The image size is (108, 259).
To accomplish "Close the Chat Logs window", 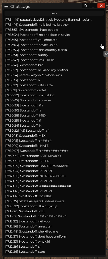I will 101,6.
